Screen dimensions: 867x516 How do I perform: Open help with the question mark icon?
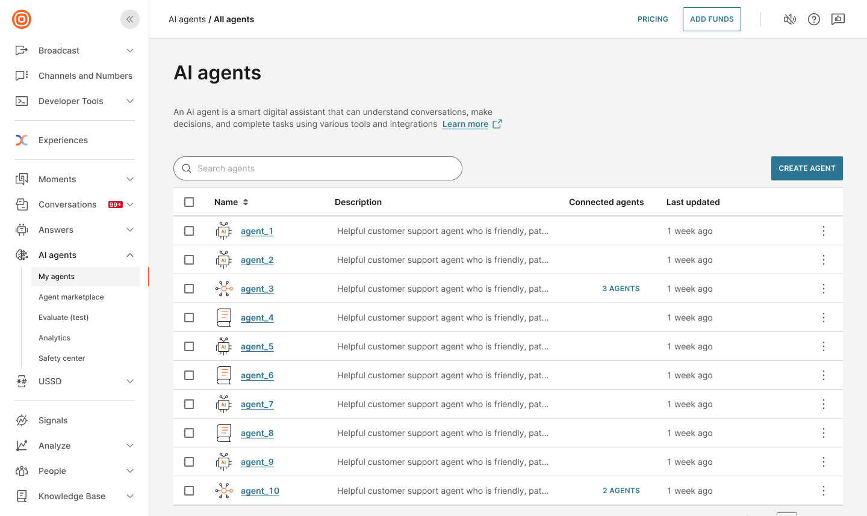tap(813, 19)
